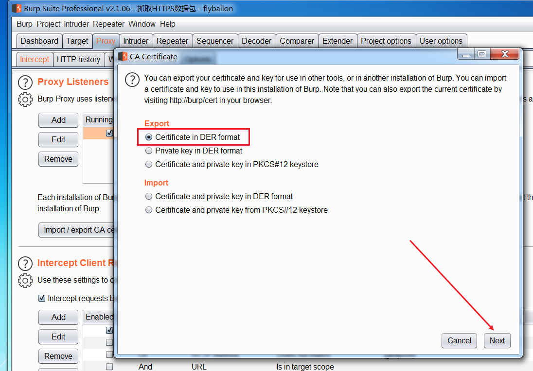
Task: Open the Decoder tab
Action: 257,41
